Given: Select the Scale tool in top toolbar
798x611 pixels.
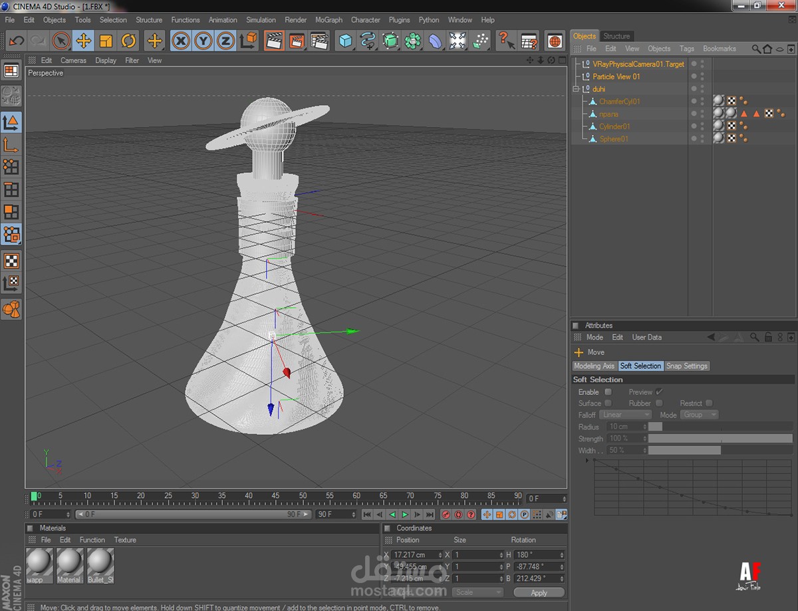Looking at the screenshot, I should (x=106, y=41).
